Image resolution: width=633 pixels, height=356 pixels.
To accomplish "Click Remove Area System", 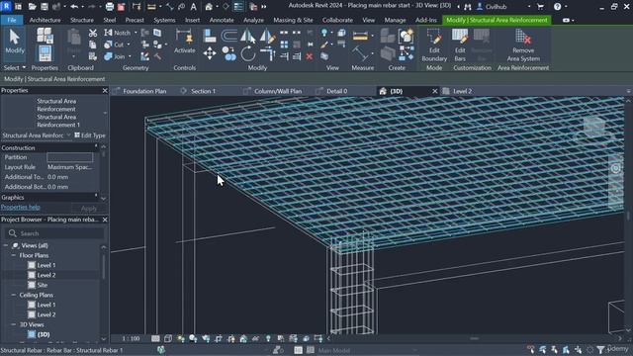I will (x=523, y=45).
